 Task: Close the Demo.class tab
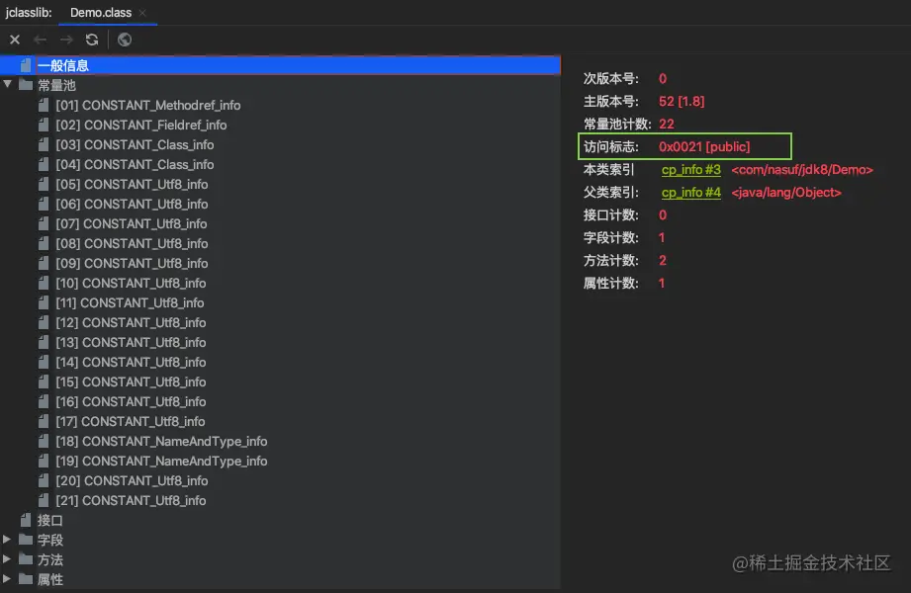point(143,13)
